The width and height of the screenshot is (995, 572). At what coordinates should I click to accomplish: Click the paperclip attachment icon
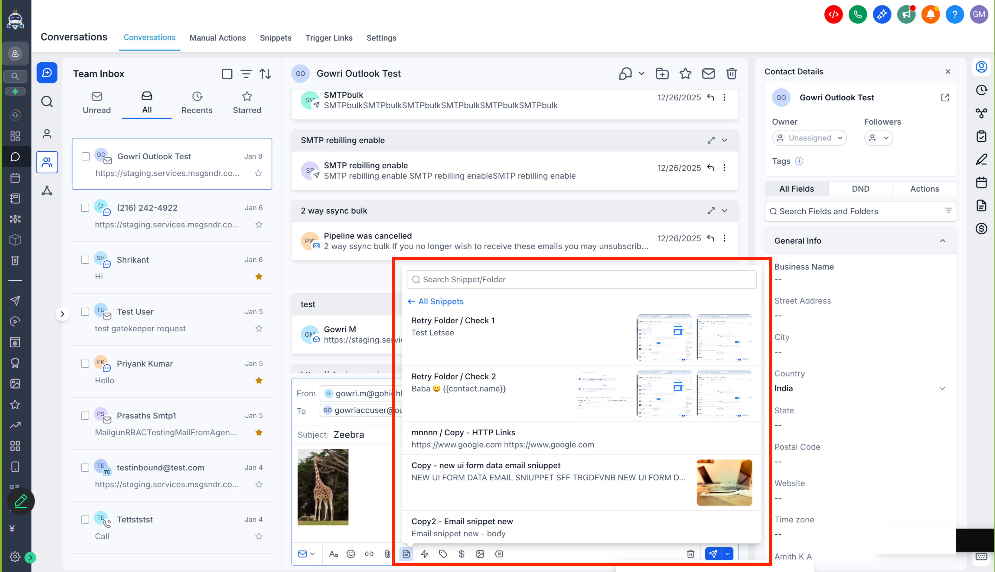387,554
